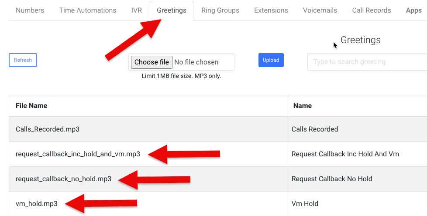The image size is (427, 216).
Task: Open the Extensions tab
Action: [271, 10]
